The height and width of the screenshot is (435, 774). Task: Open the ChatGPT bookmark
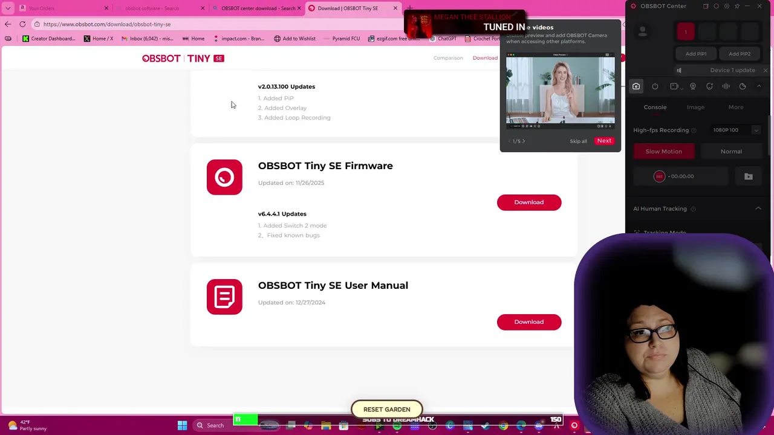(443, 39)
